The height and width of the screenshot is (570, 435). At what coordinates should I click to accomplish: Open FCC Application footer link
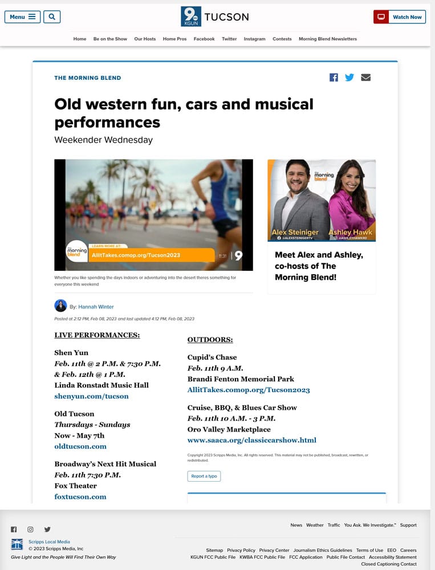coord(306,557)
